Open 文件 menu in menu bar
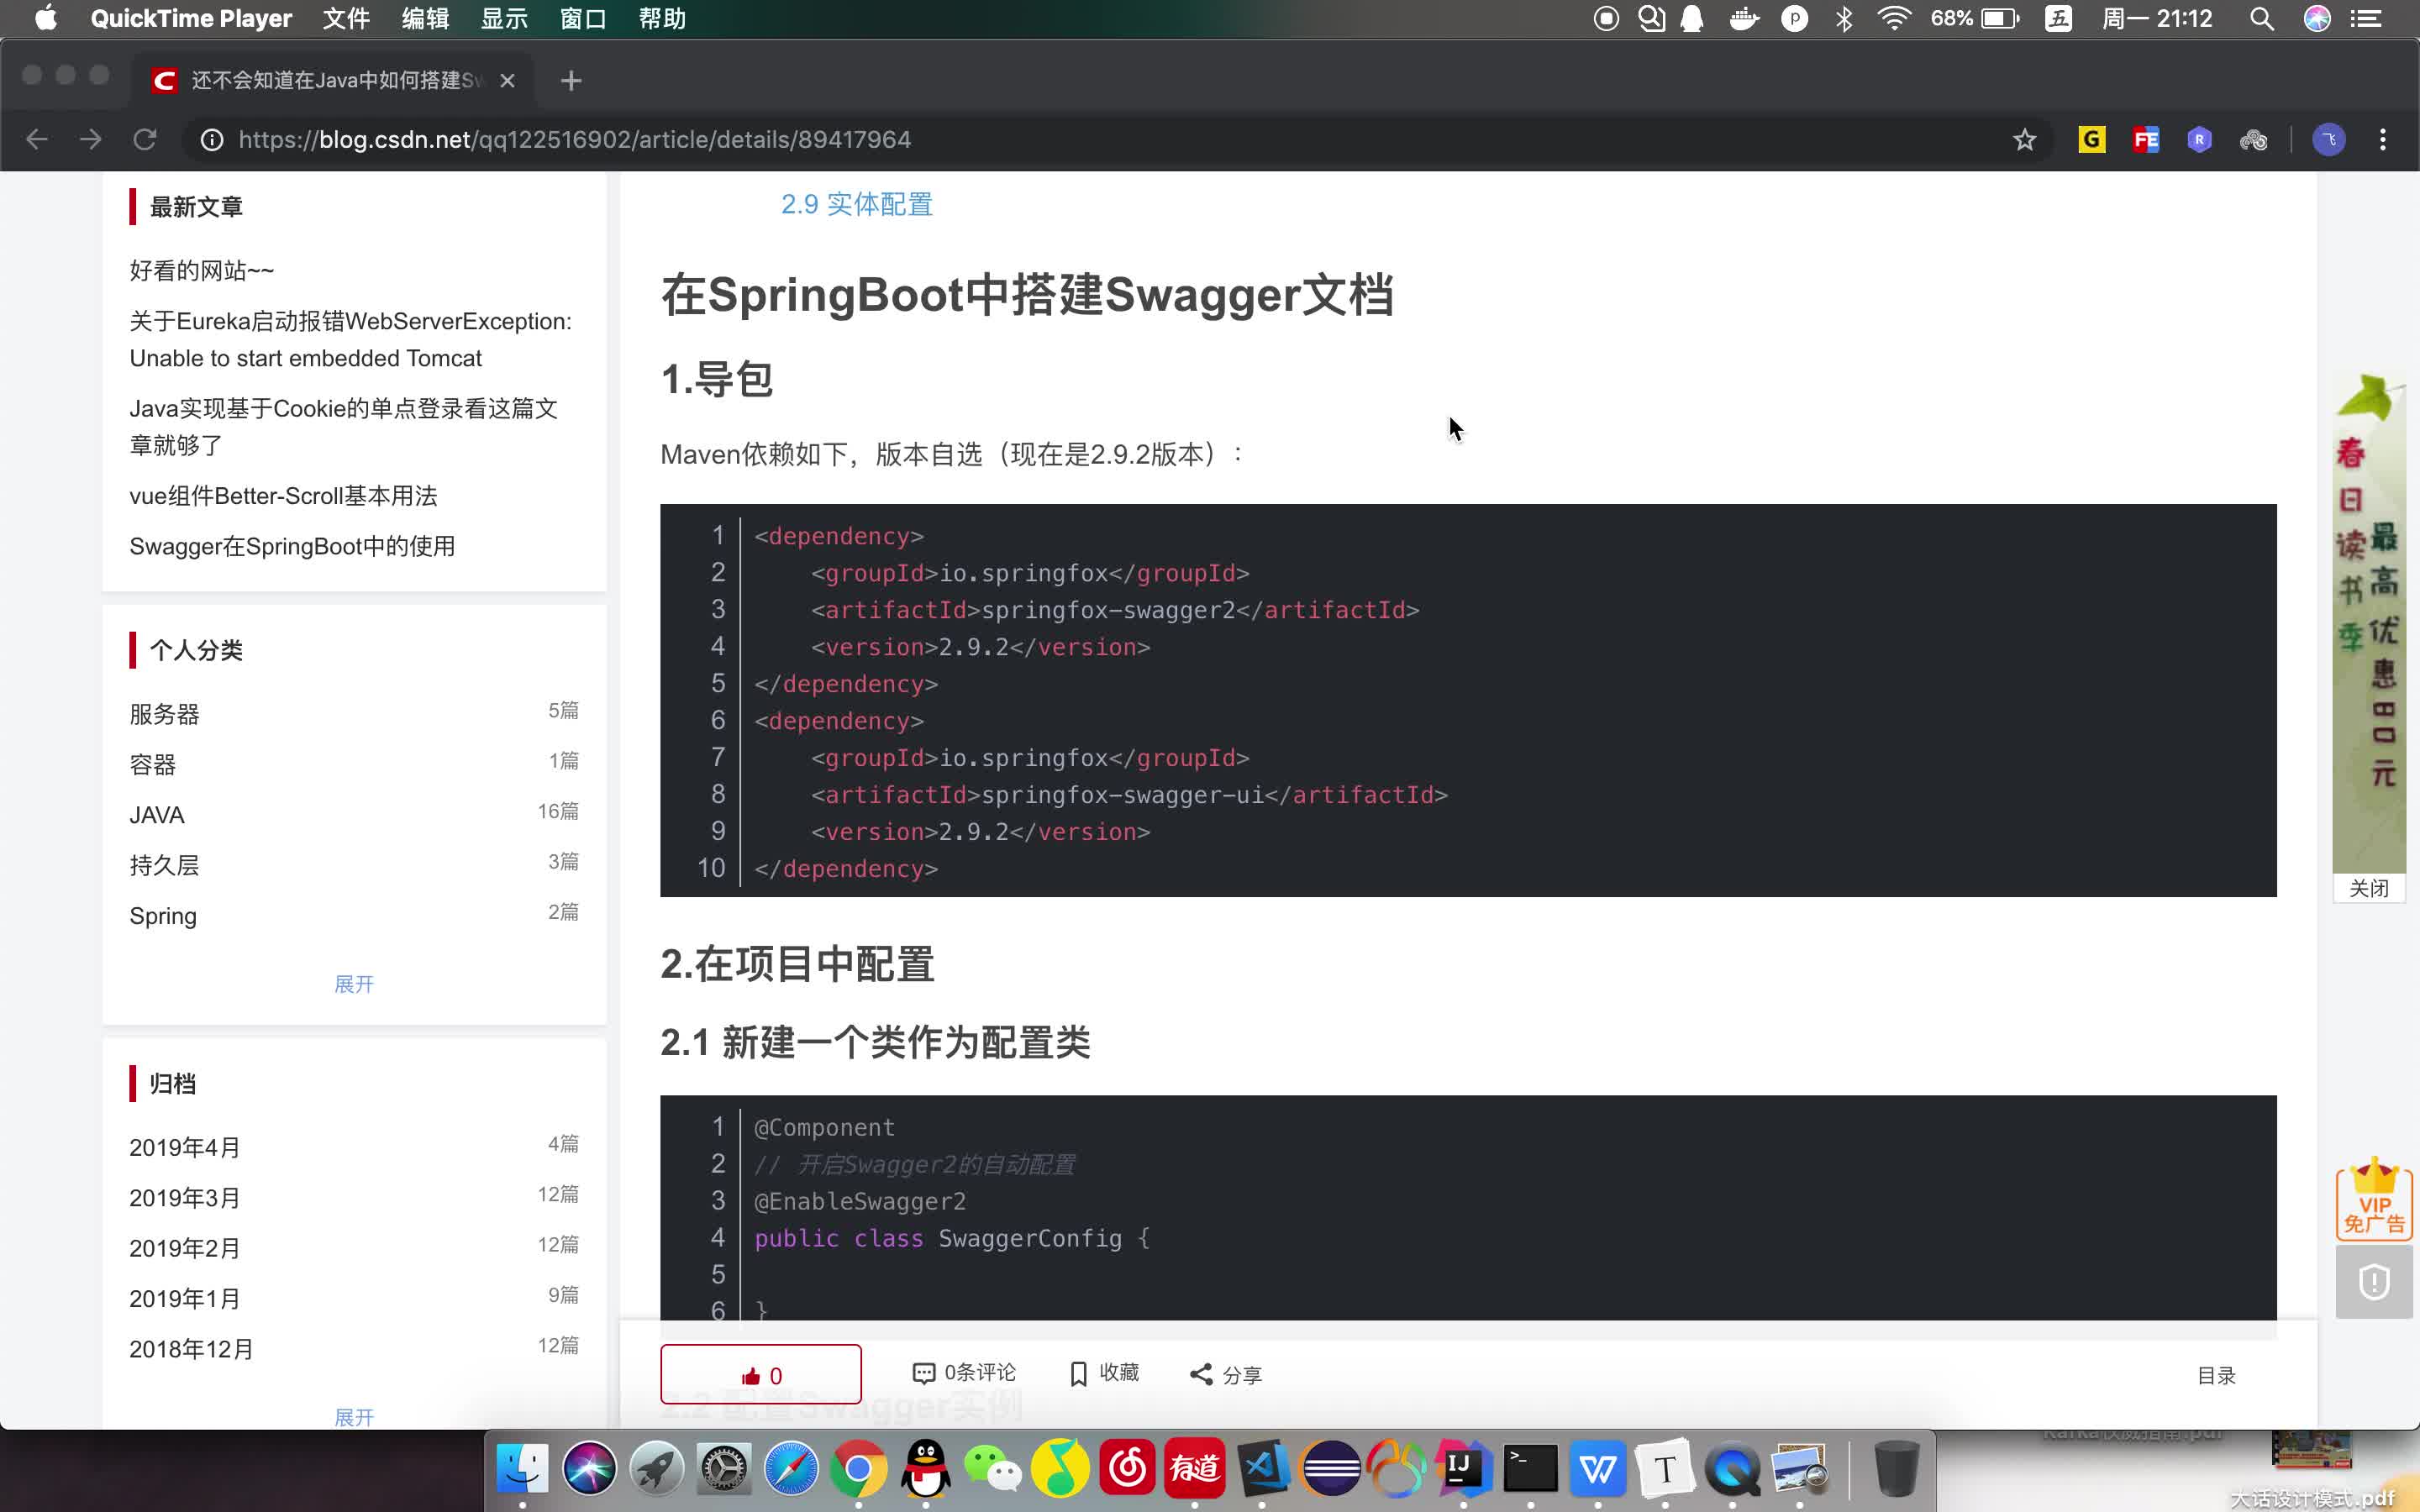Image resolution: width=2420 pixels, height=1512 pixels. [x=346, y=18]
